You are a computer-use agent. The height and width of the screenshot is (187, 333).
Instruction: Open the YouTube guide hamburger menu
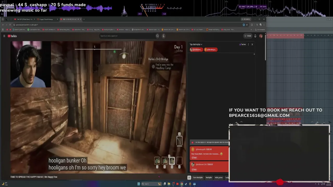4,36
